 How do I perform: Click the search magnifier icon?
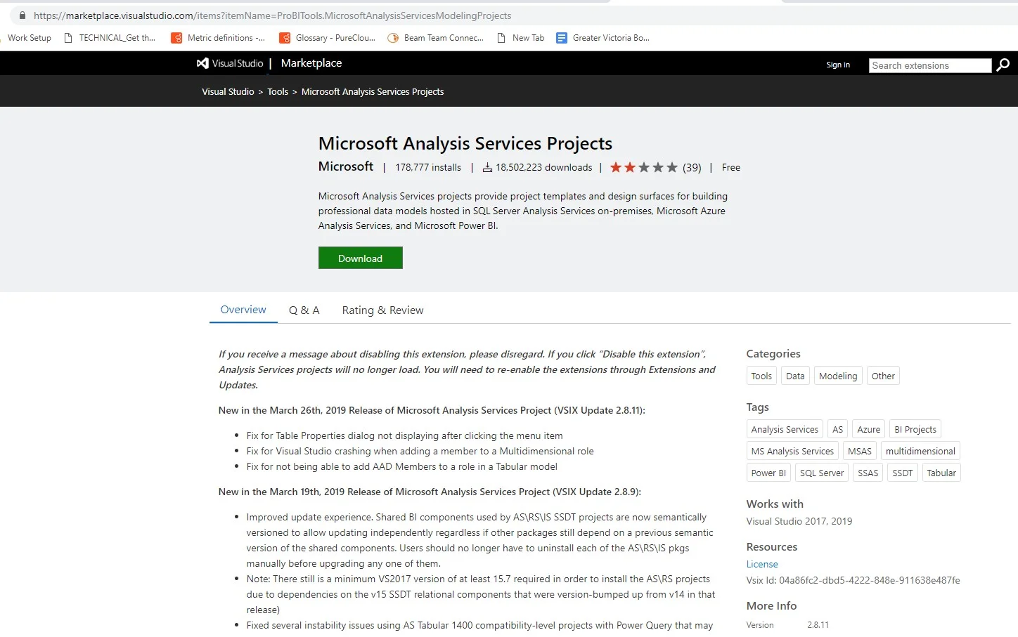(1003, 65)
